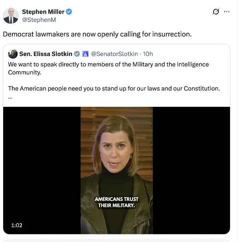Click the black bar right of the video

click(191, 168)
